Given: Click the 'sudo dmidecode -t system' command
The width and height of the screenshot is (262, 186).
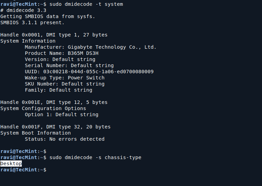Looking at the screenshot, I should 86,4.
